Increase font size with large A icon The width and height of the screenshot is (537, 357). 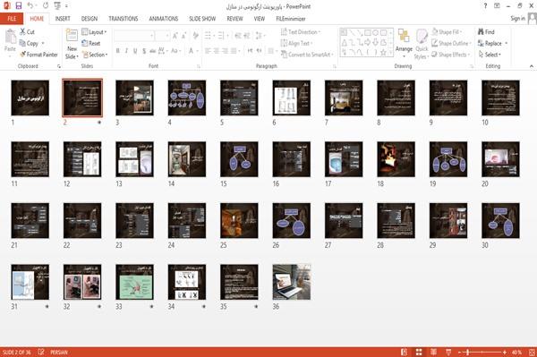click(x=175, y=35)
